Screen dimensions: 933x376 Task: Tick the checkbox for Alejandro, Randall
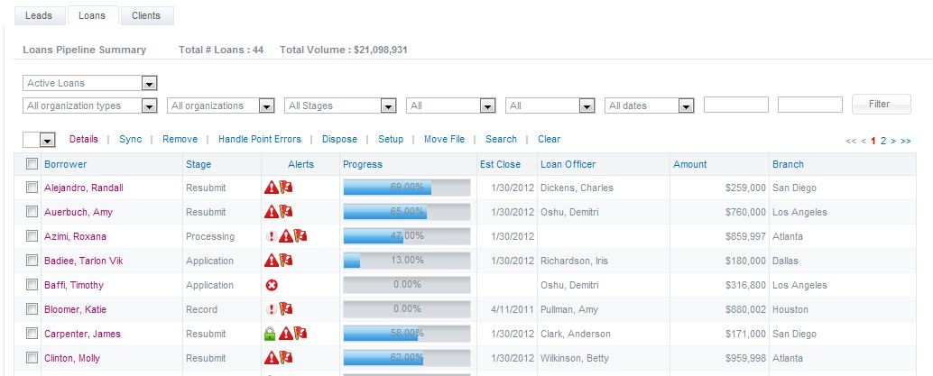(x=32, y=188)
